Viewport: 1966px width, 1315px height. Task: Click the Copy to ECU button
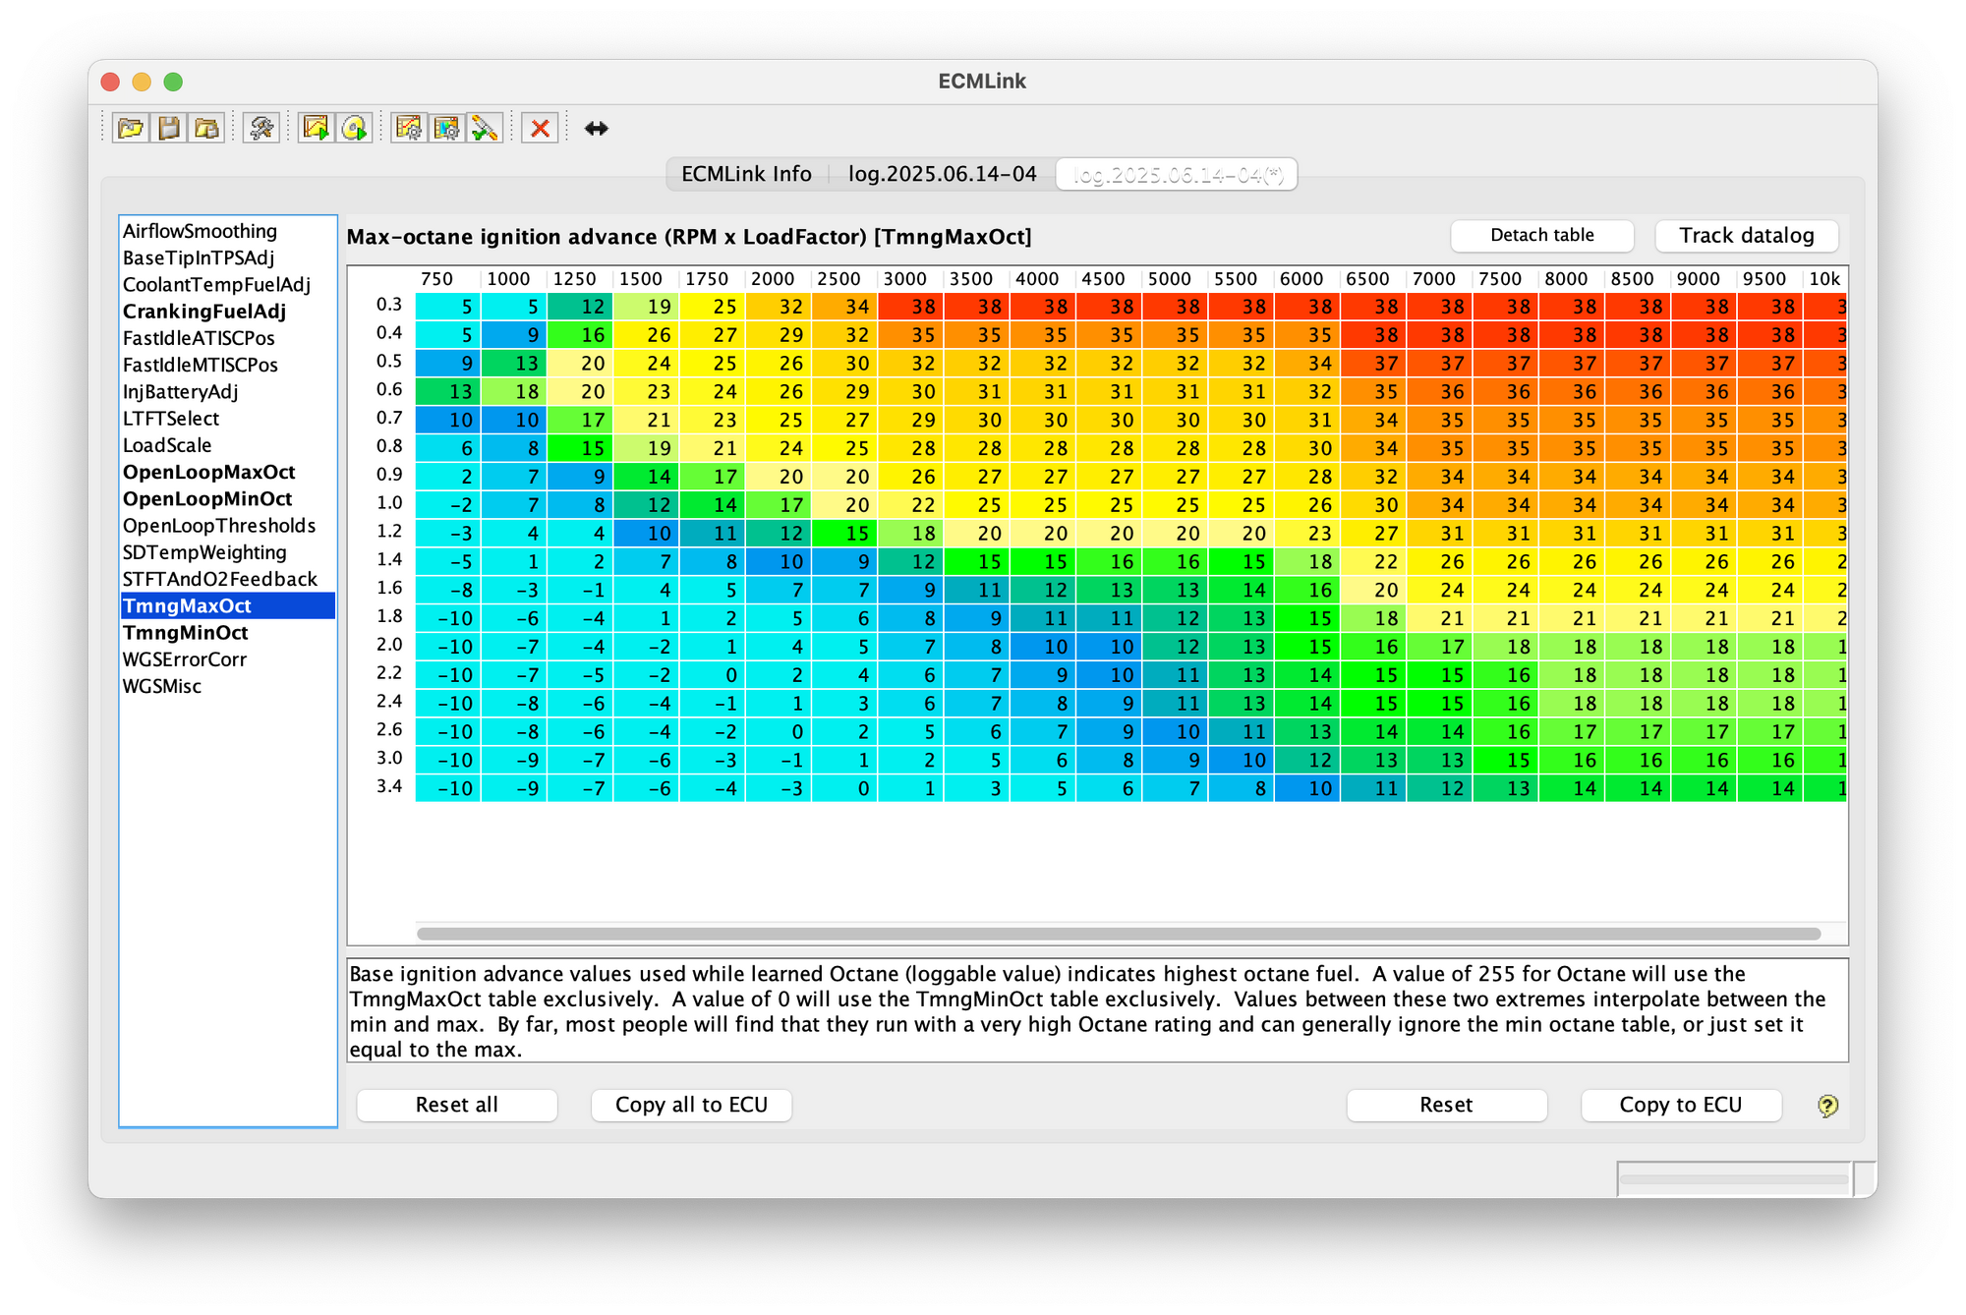[x=1680, y=1105]
